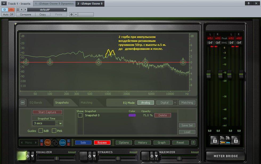This screenshot has width=261, height=164.
Task: Click the pin icon in the title bar
Action: tap(248, 3)
